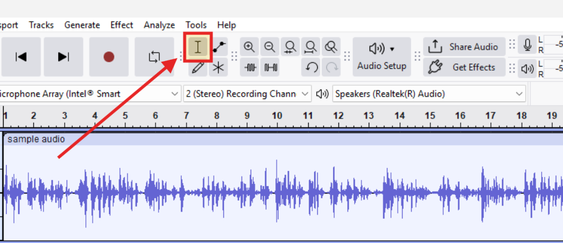This screenshot has width=563, height=243.
Task: Fit project to width zoom icon
Action: 311,47
